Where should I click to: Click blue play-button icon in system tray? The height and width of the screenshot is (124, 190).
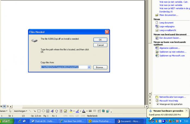tap(163, 121)
